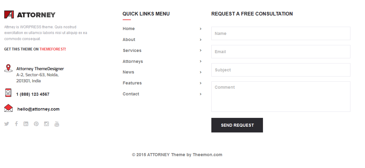Image resolution: width=365 pixels, height=168 pixels.
Task: Open the About quick link
Action: click(x=129, y=39)
